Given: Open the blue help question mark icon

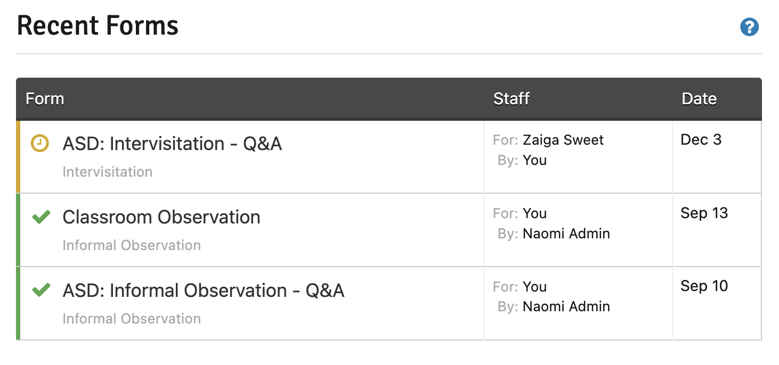Looking at the screenshot, I should click(749, 27).
